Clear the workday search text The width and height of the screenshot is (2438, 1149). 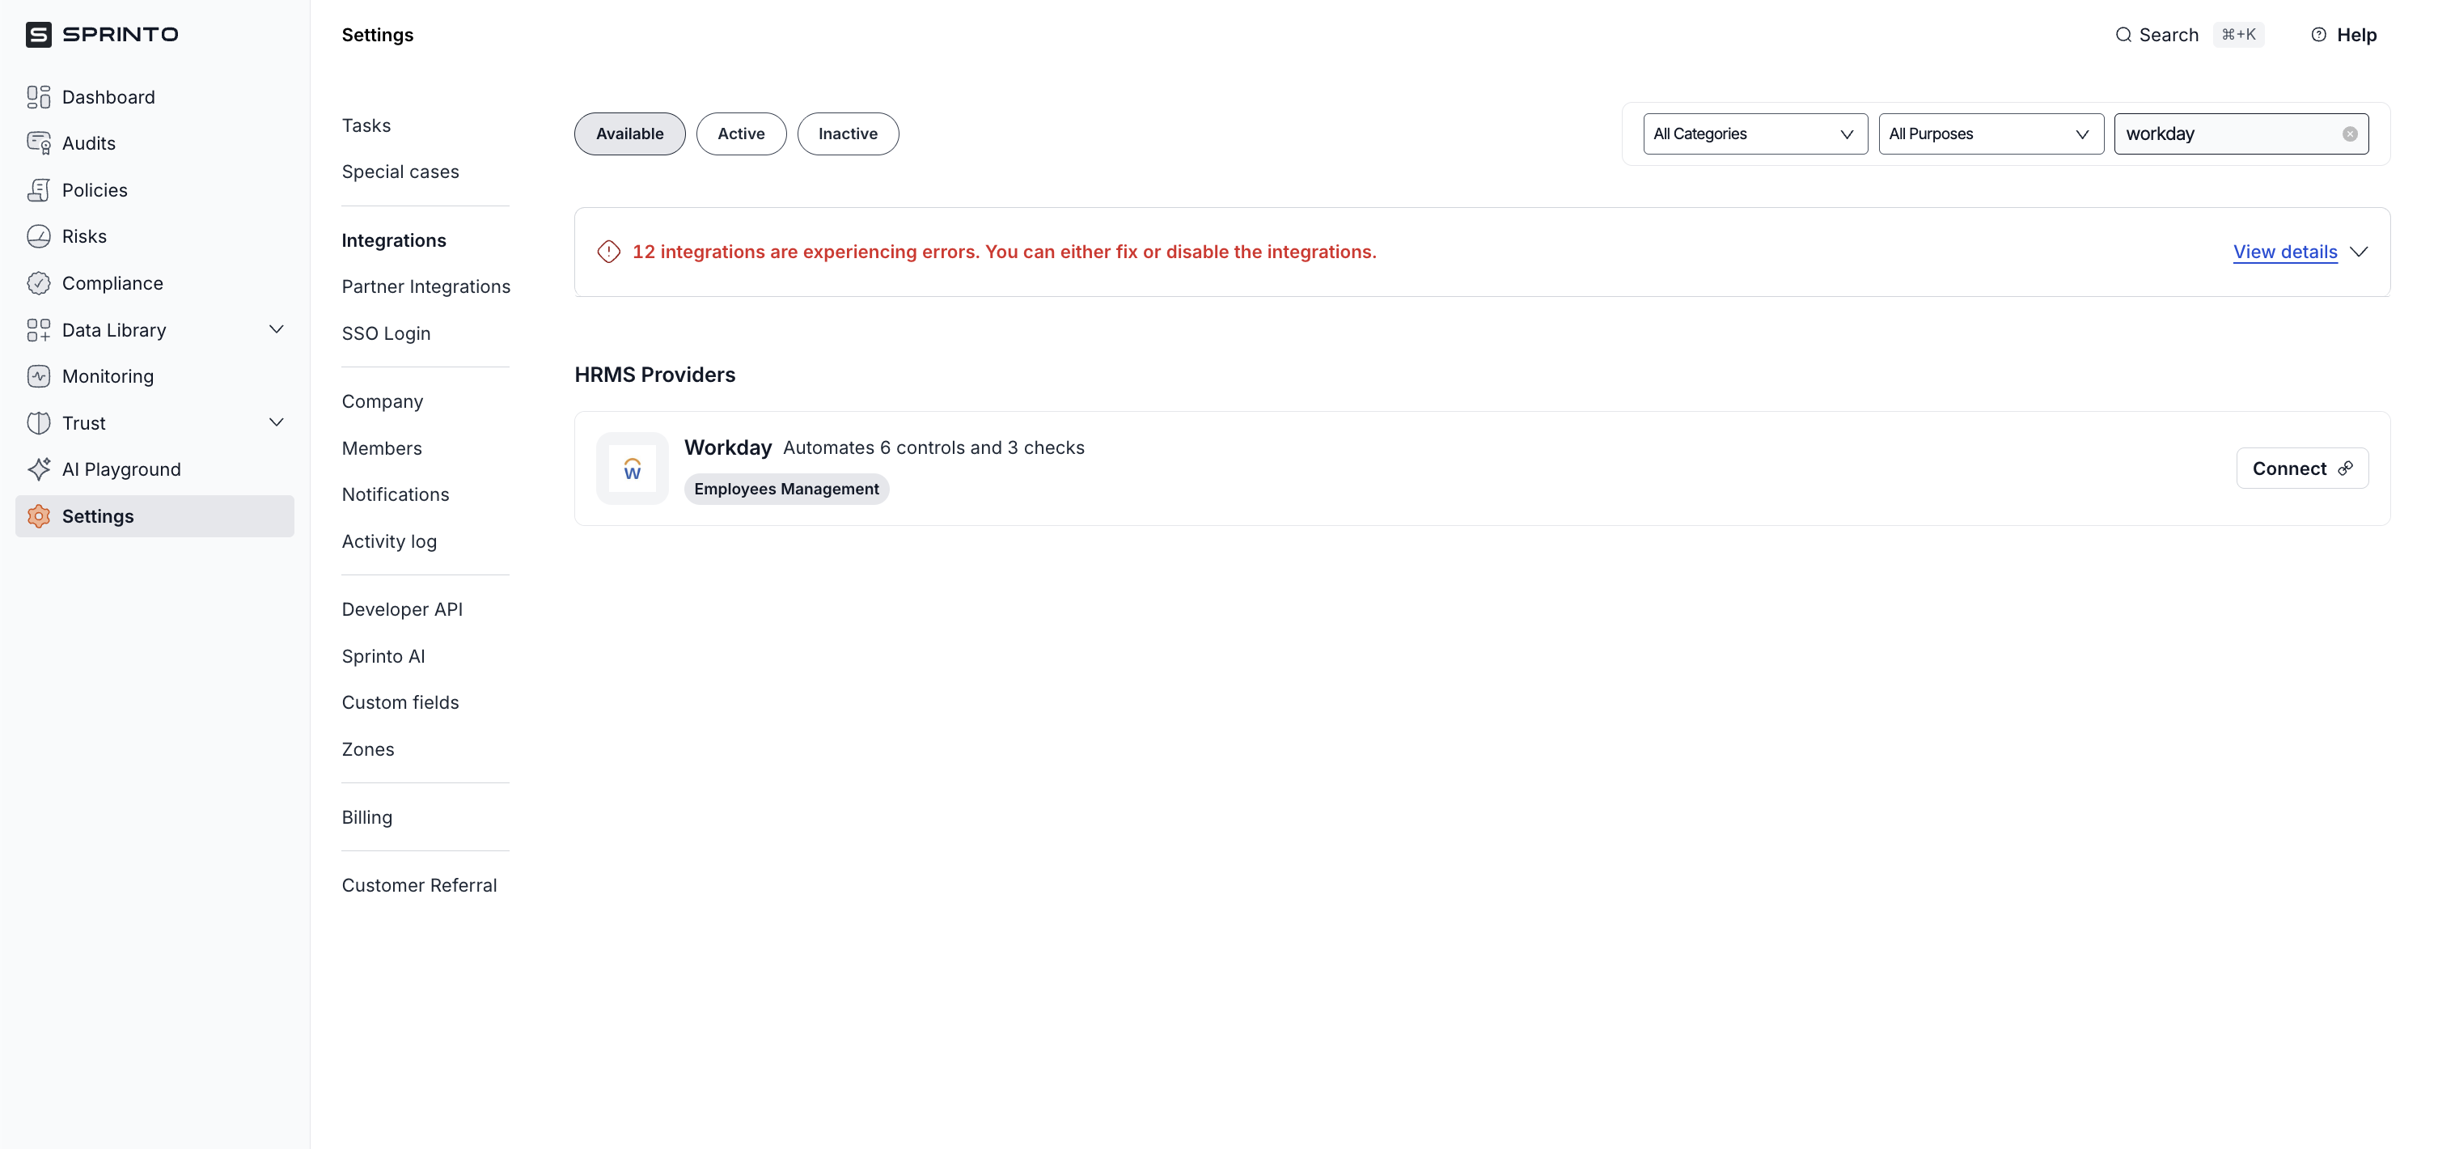2349,134
